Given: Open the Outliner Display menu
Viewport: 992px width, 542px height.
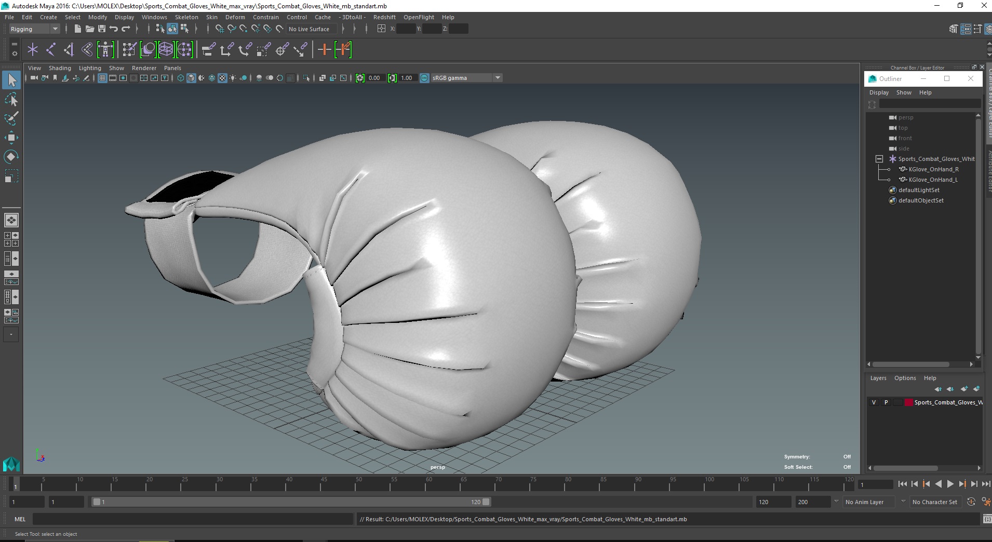Looking at the screenshot, I should point(879,92).
